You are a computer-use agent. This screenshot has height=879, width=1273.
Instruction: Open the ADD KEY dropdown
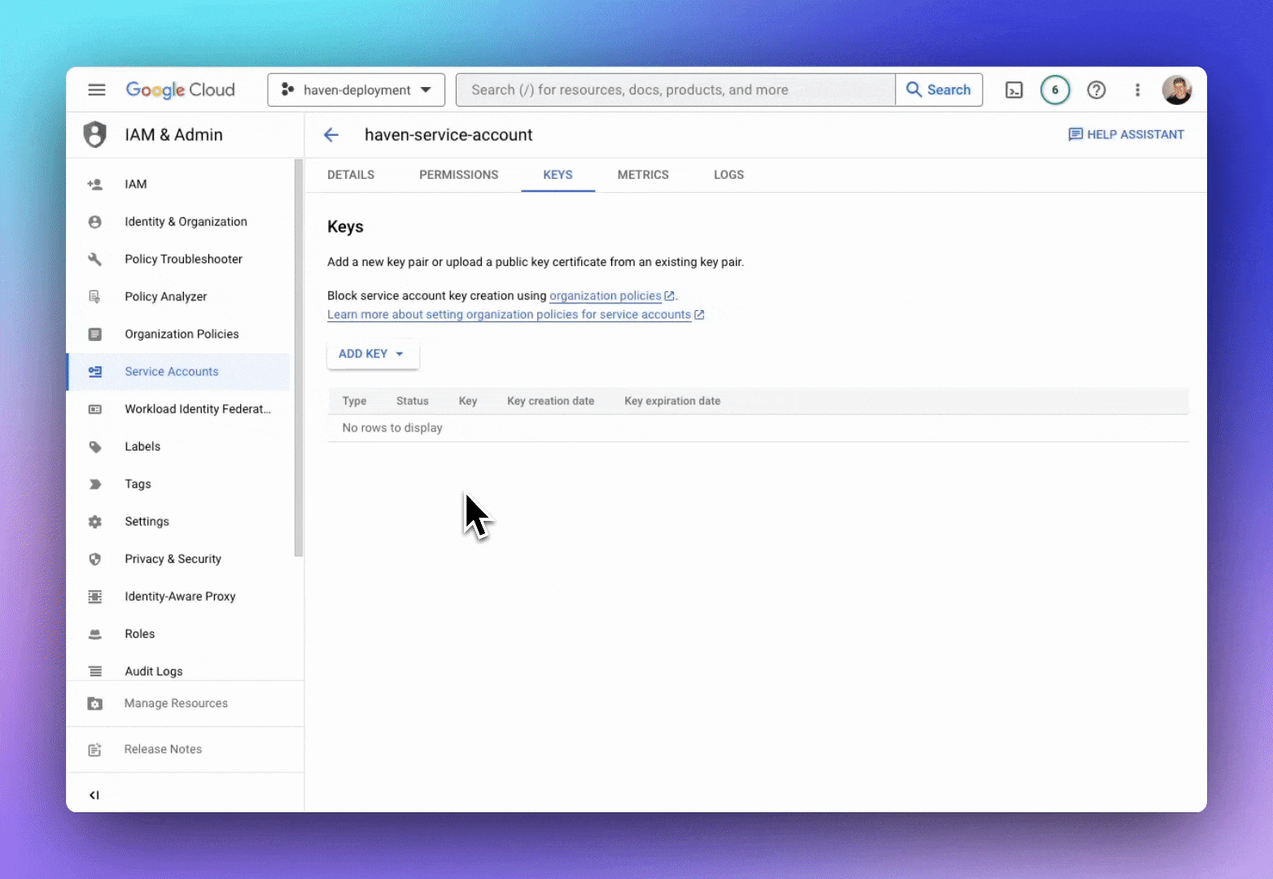pyautogui.click(x=372, y=354)
